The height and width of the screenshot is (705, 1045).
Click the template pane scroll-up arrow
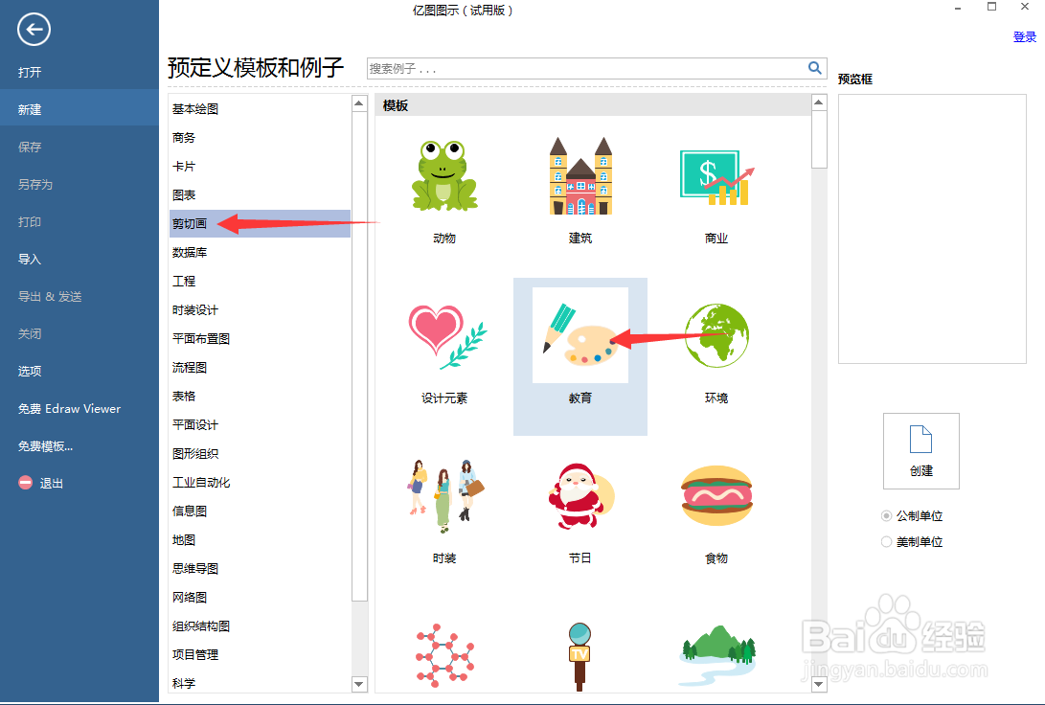point(819,102)
